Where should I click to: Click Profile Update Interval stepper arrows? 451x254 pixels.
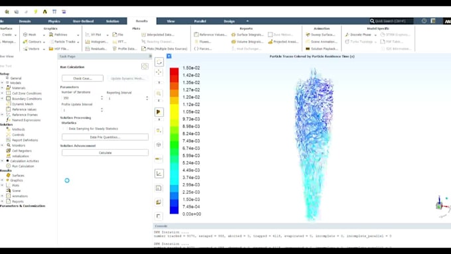pyautogui.click(x=102, y=110)
